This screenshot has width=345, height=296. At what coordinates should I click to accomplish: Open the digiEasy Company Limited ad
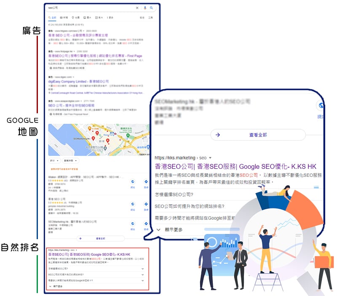click(x=78, y=81)
